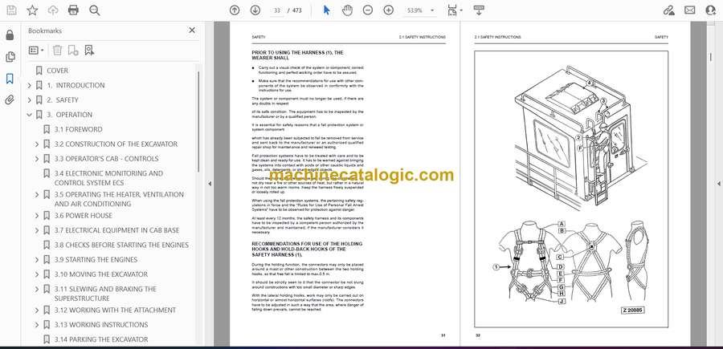Switch to the arrow Selection tool

tap(326, 10)
